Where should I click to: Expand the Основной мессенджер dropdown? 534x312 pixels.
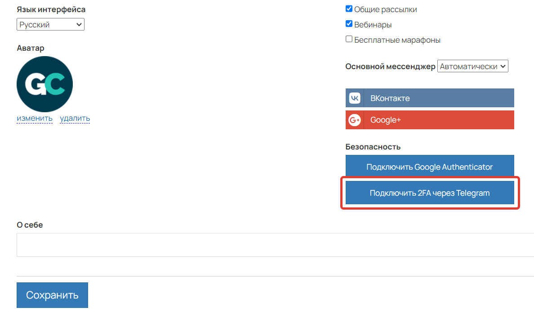(472, 66)
